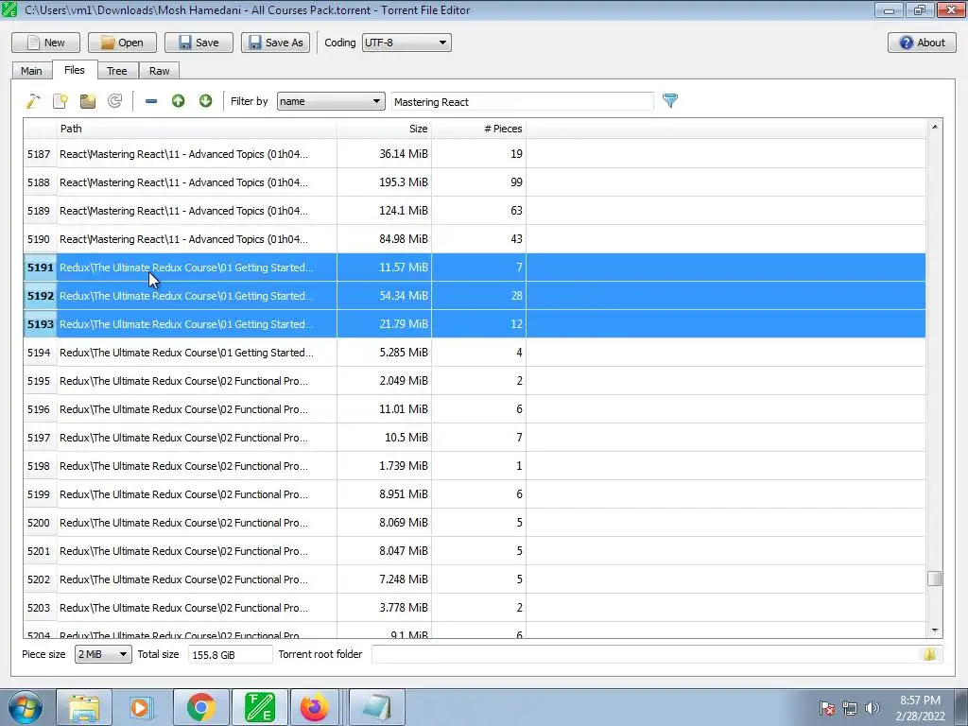Click the Torrent root folder field
Screen dimensions: 968x726
click(x=657, y=654)
